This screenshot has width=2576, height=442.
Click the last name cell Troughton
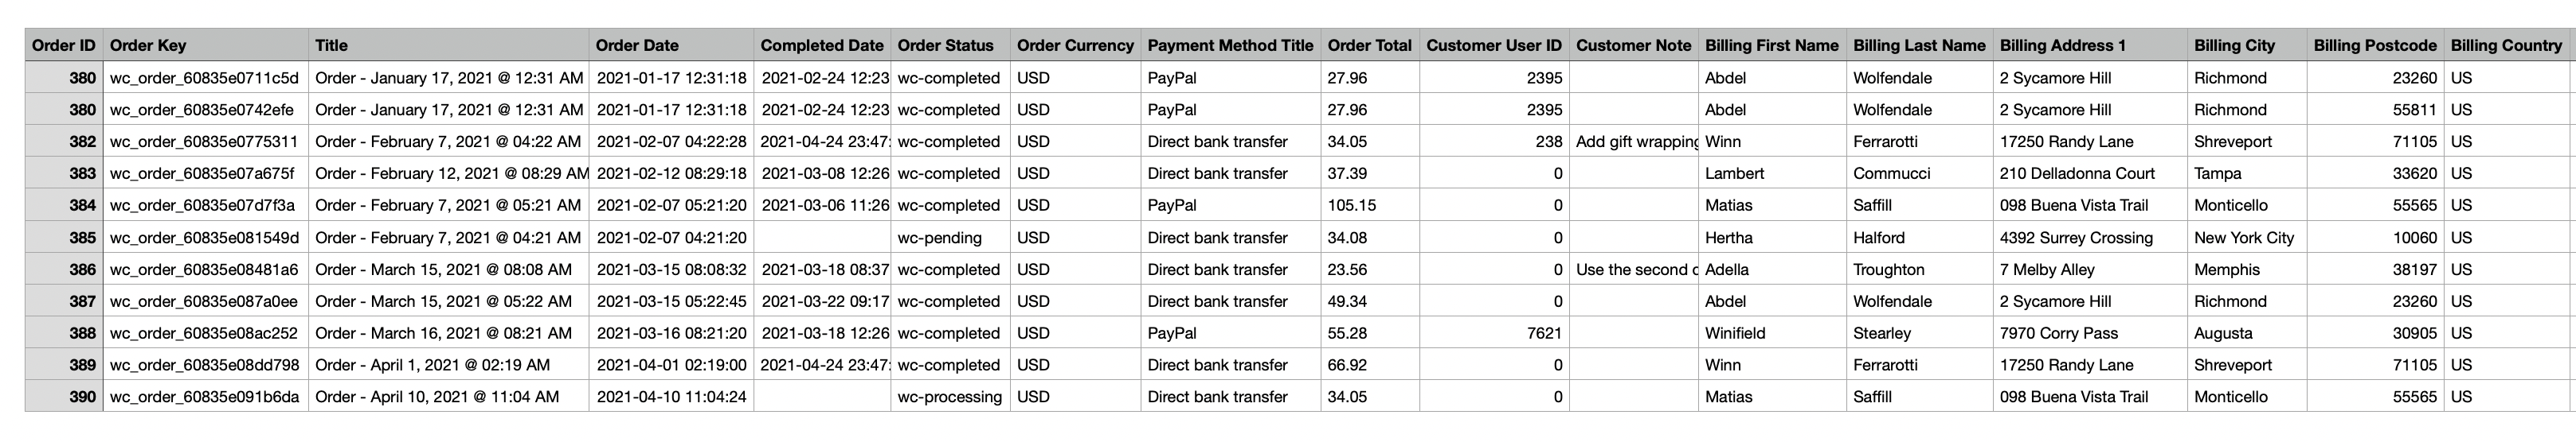click(1888, 269)
